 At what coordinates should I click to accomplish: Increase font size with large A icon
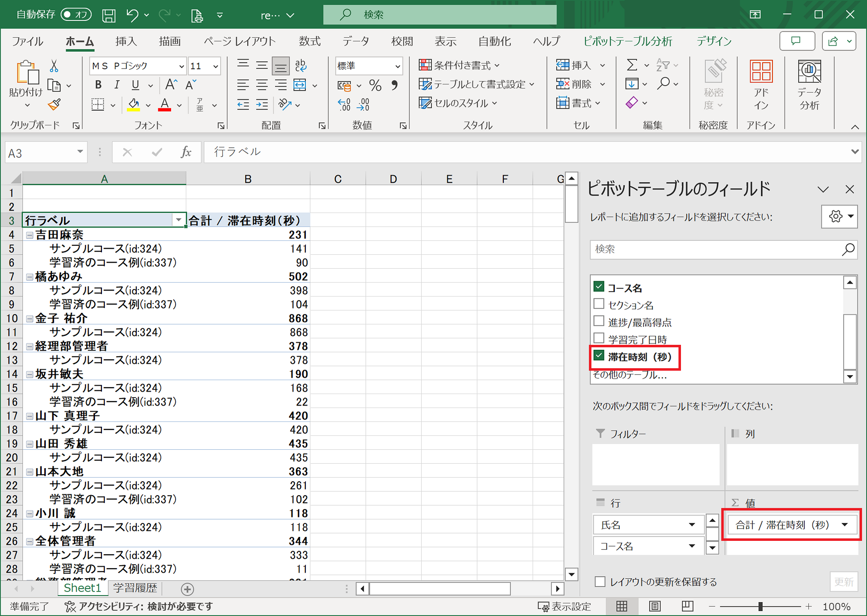point(171,85)
